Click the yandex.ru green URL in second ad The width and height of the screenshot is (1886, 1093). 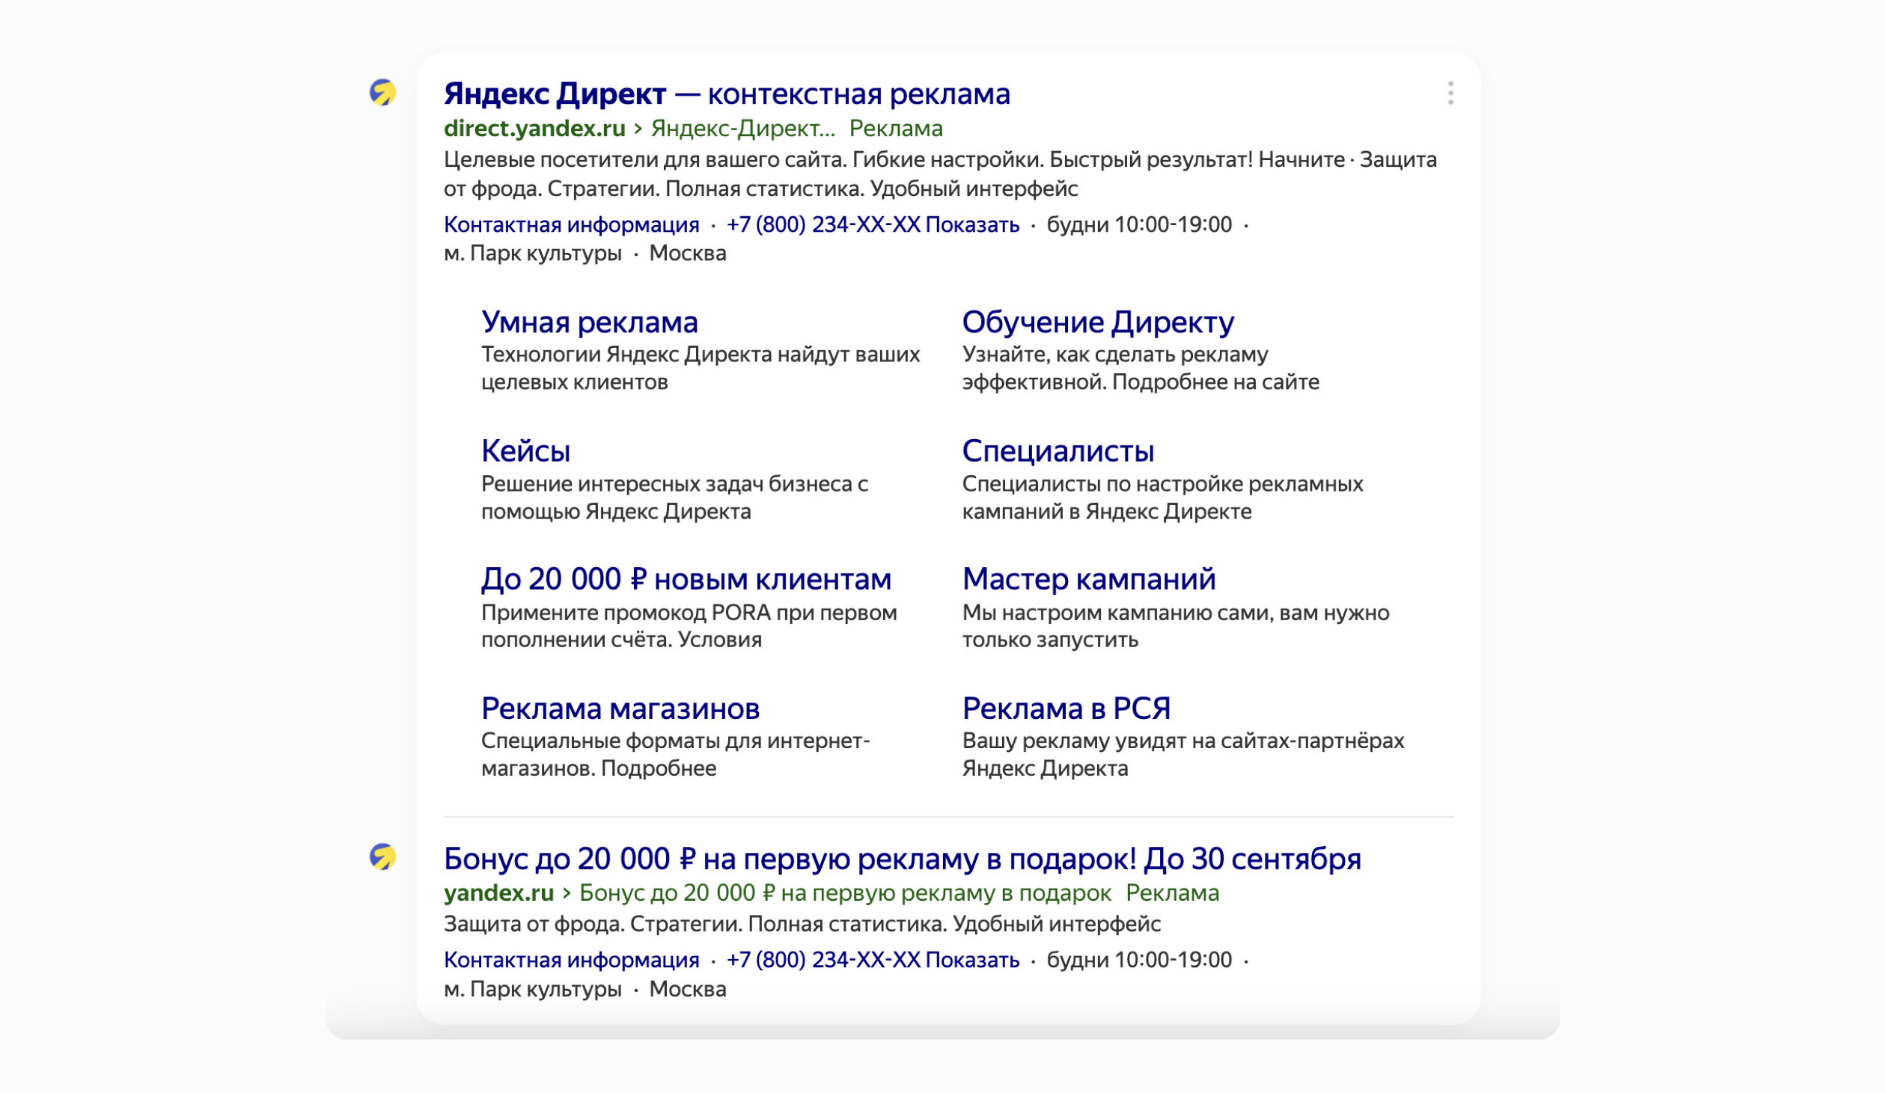pyautogui.click(x=498, y=893)
